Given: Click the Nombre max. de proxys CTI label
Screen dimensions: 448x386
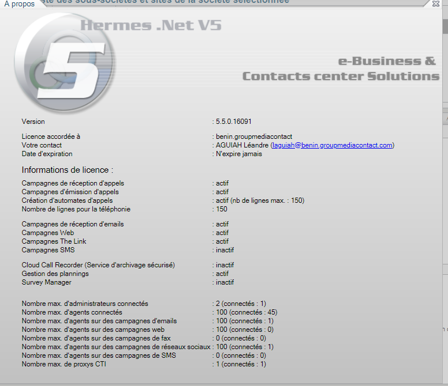Looking at the screenshot, I should (x=64, y=365).
